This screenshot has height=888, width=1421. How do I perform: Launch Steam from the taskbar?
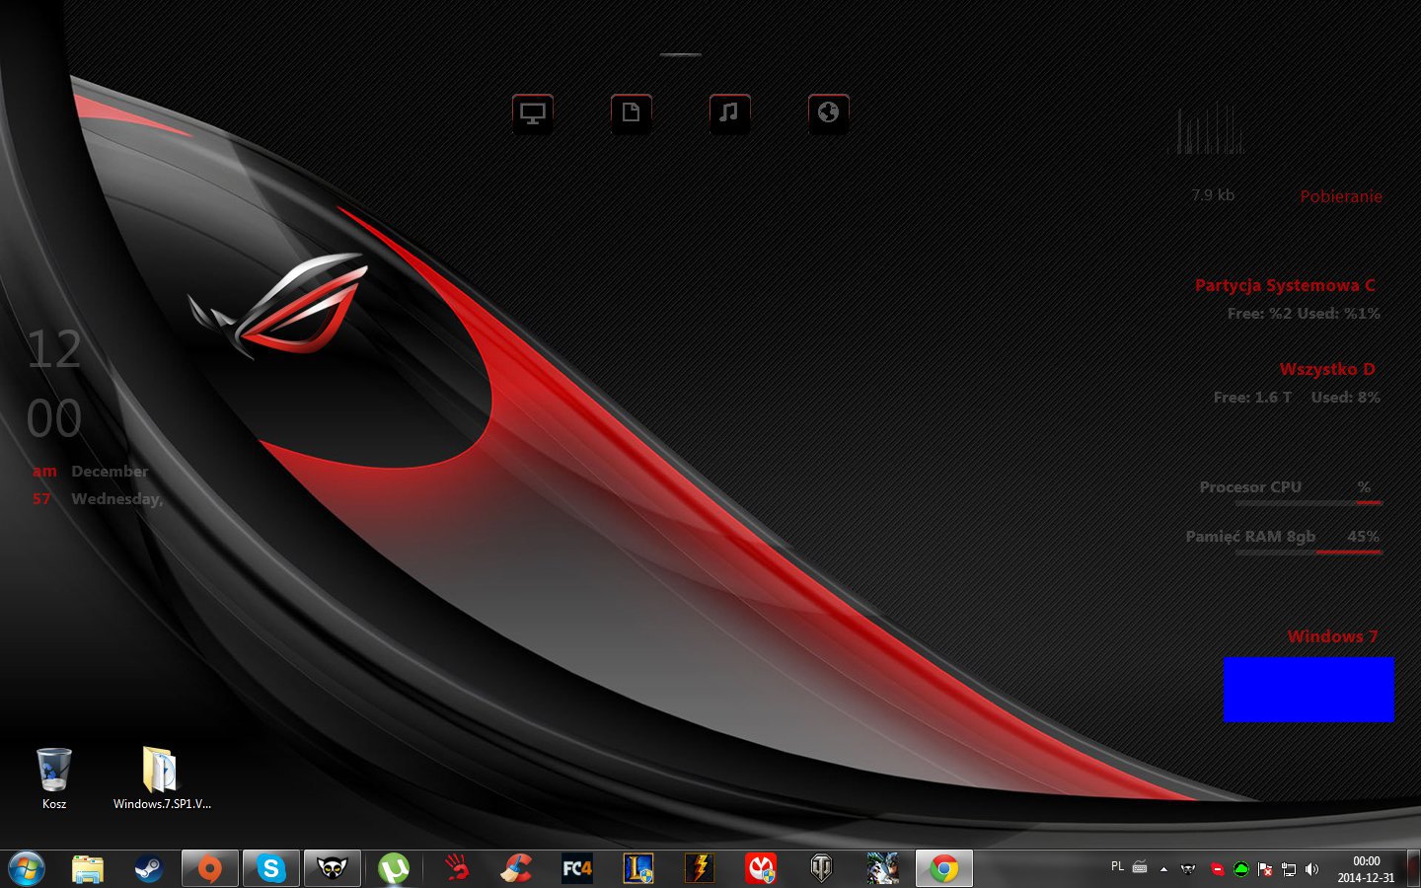click(148, 869)
